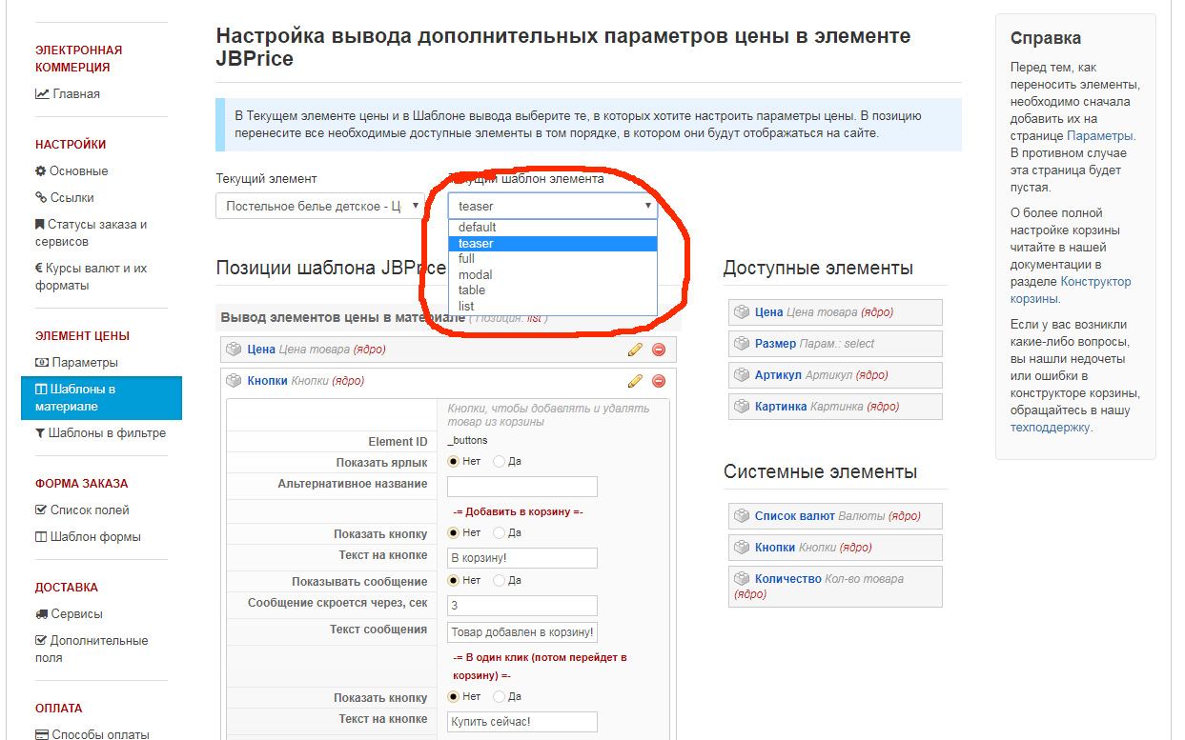This screenshot has width=1185, height=740.
Task: Follow the техподдержку link in help panel
Action: 1051,428
